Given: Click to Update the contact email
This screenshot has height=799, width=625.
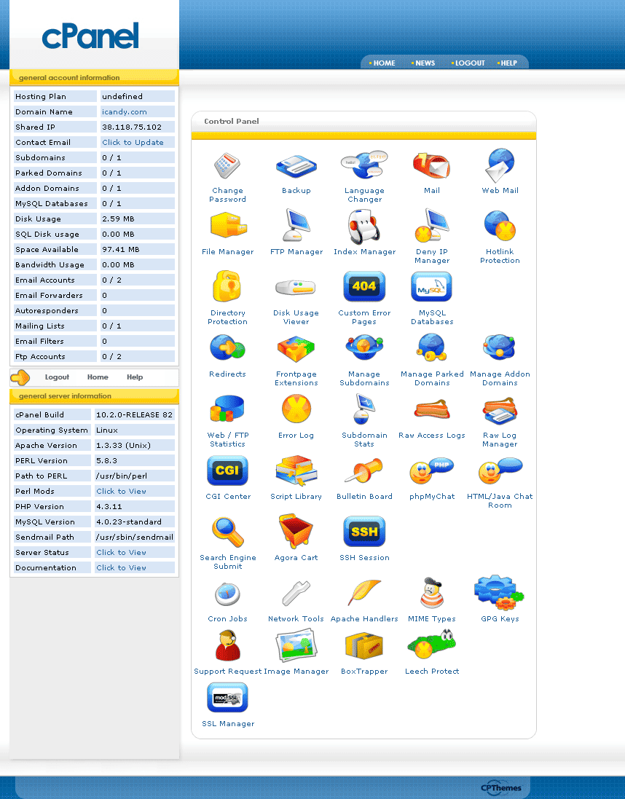Looking at the screenshot, I should pyautogui.click(x=133, y=143).
